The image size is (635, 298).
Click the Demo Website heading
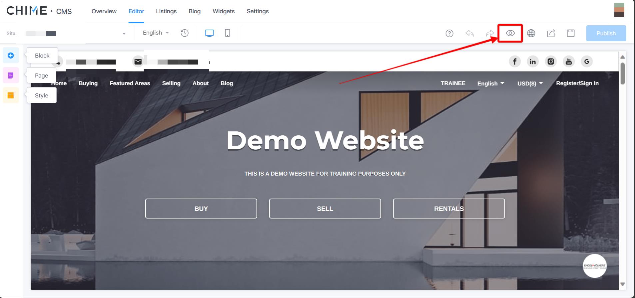pos(325,140)
